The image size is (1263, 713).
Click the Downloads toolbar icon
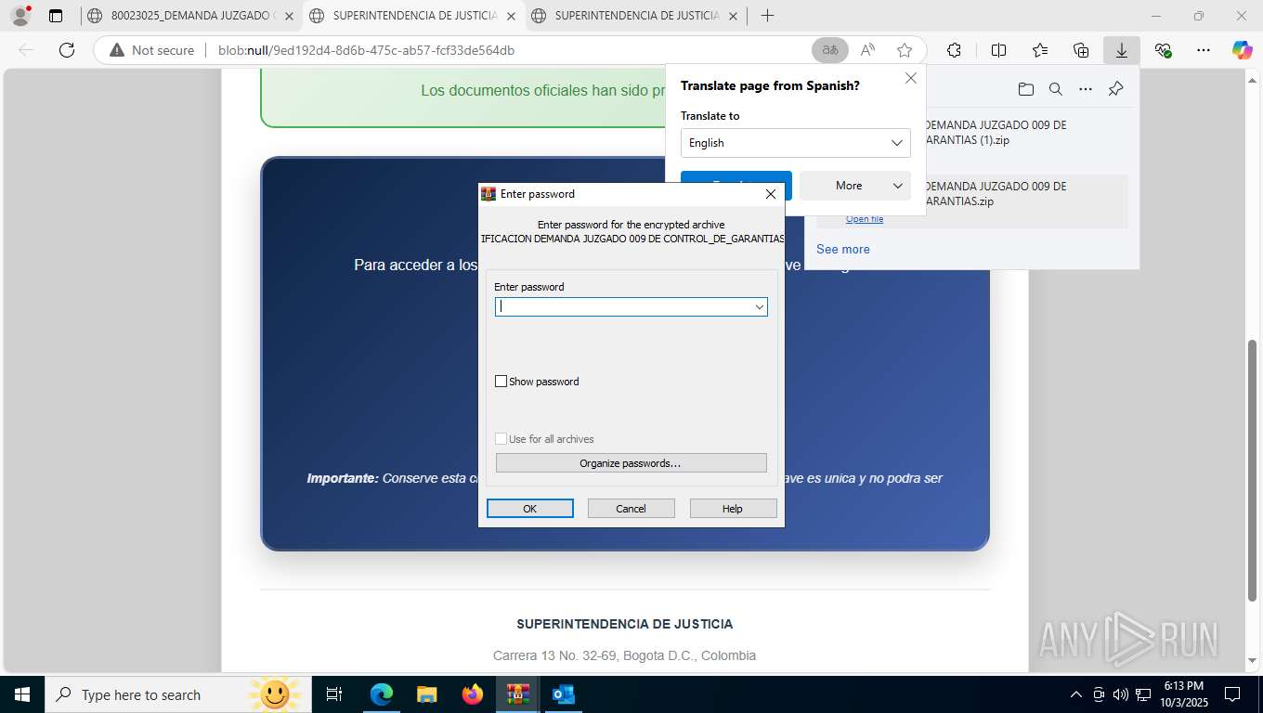1122,50
